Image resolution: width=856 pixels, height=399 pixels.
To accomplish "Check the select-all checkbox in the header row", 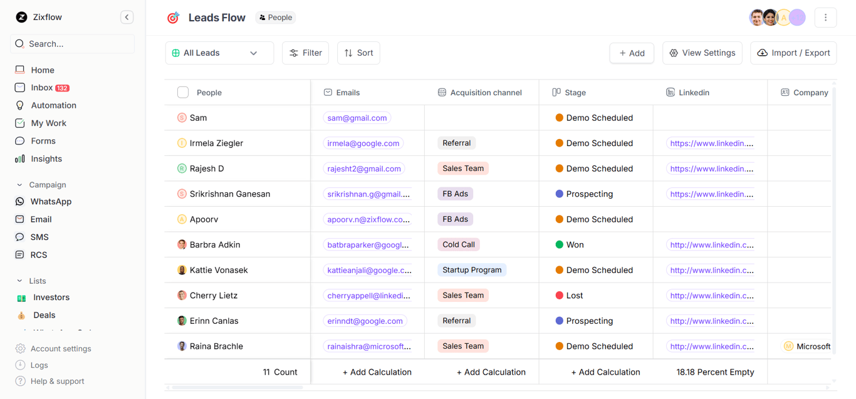I will pos(183,91).
